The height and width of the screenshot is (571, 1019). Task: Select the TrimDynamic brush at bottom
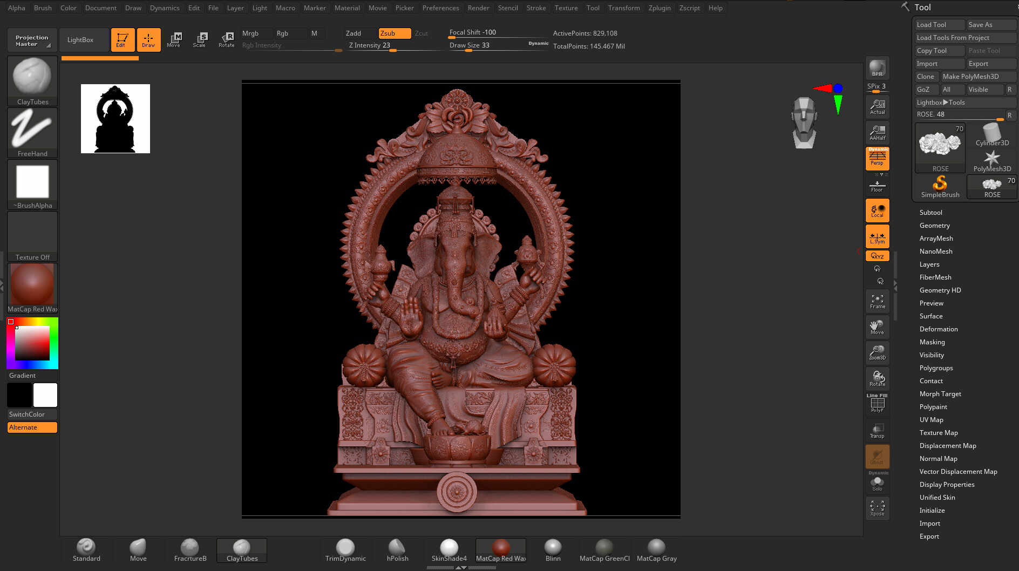coord(345,550)
